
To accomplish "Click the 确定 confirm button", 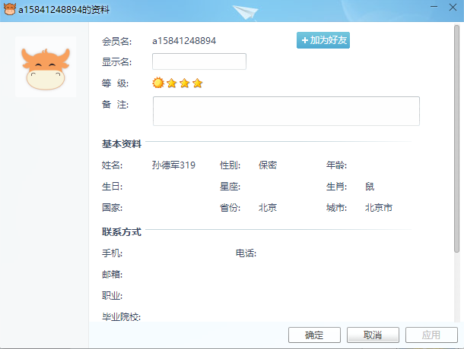I will tap(314, 335).
